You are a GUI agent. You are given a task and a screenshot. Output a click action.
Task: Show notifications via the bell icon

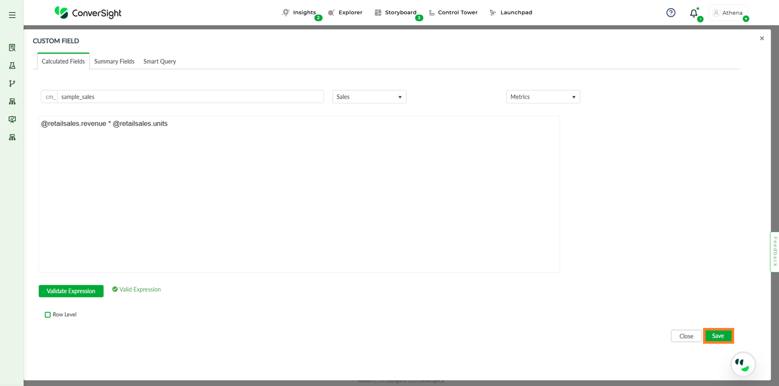pos(693,13)
